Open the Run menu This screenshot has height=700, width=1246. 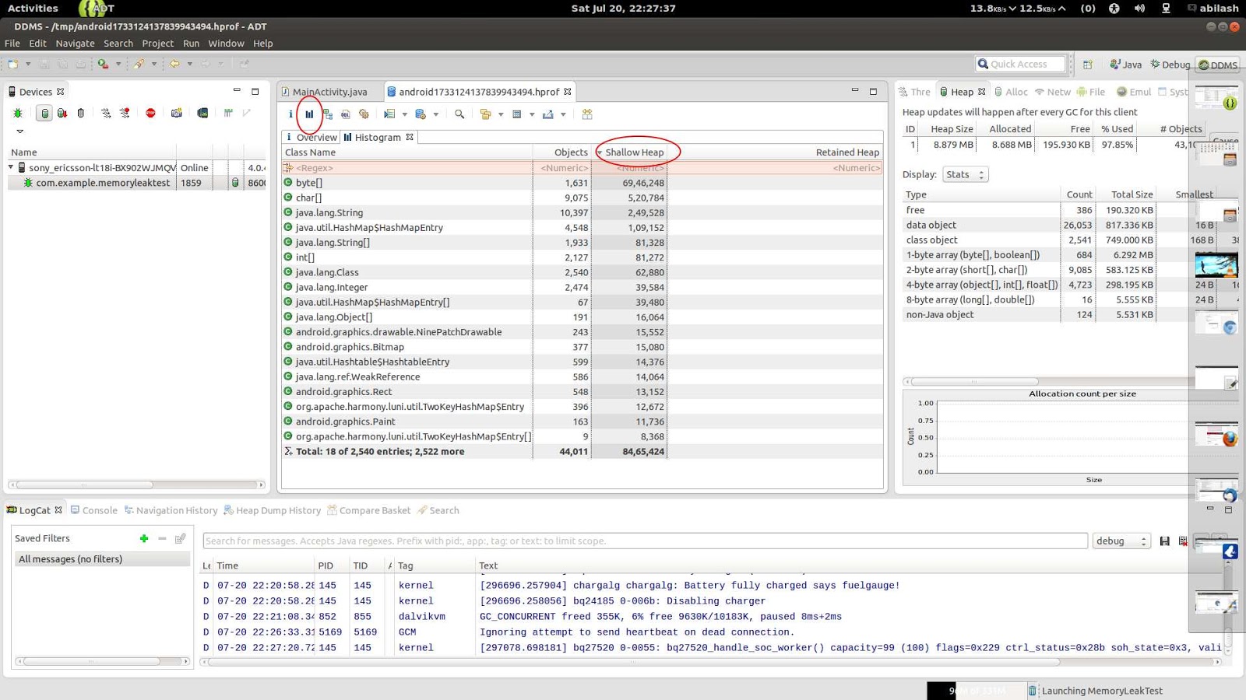(x=191, y=43)
